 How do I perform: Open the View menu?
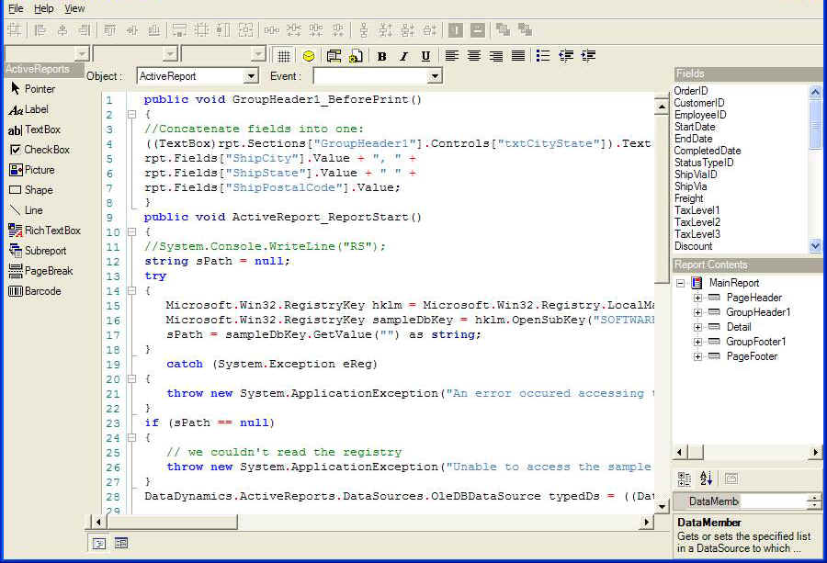(x=74, y=8)
